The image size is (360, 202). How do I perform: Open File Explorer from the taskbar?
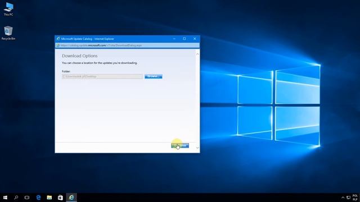click(x=49, y=198)
